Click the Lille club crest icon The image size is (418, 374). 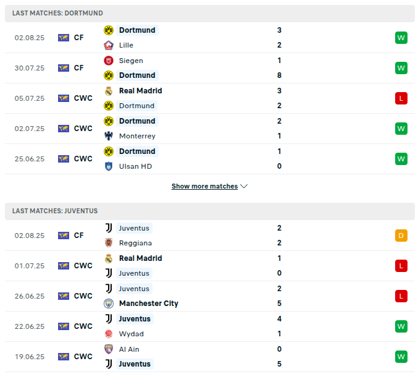pos(109,45)
